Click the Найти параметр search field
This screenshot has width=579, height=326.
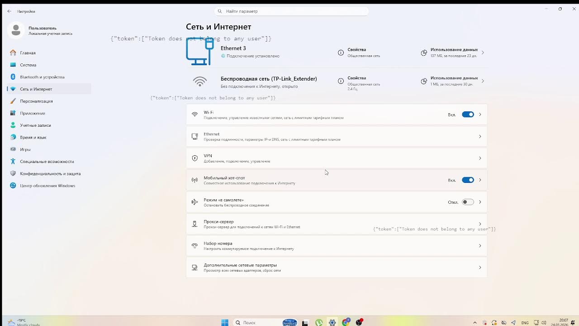(291, 11)
